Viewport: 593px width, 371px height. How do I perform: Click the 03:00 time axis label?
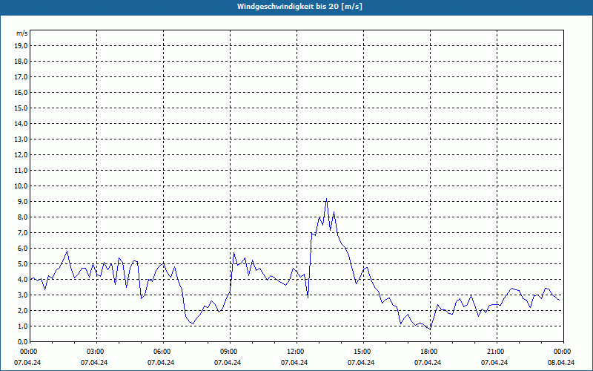(97, 352)
